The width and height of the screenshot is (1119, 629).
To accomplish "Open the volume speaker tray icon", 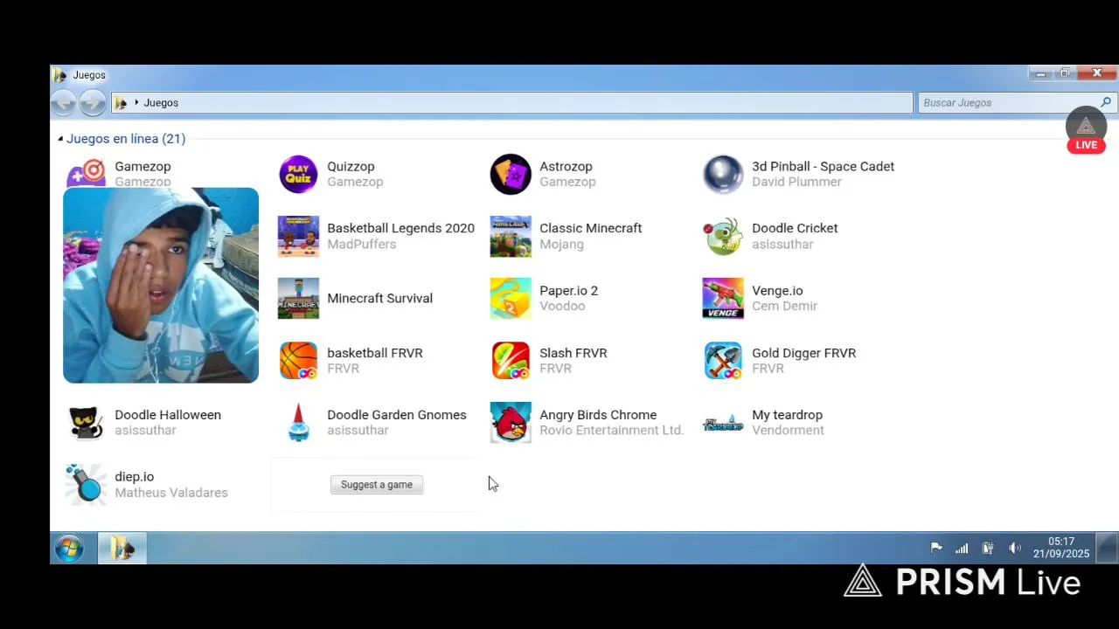I will 1014,549.
